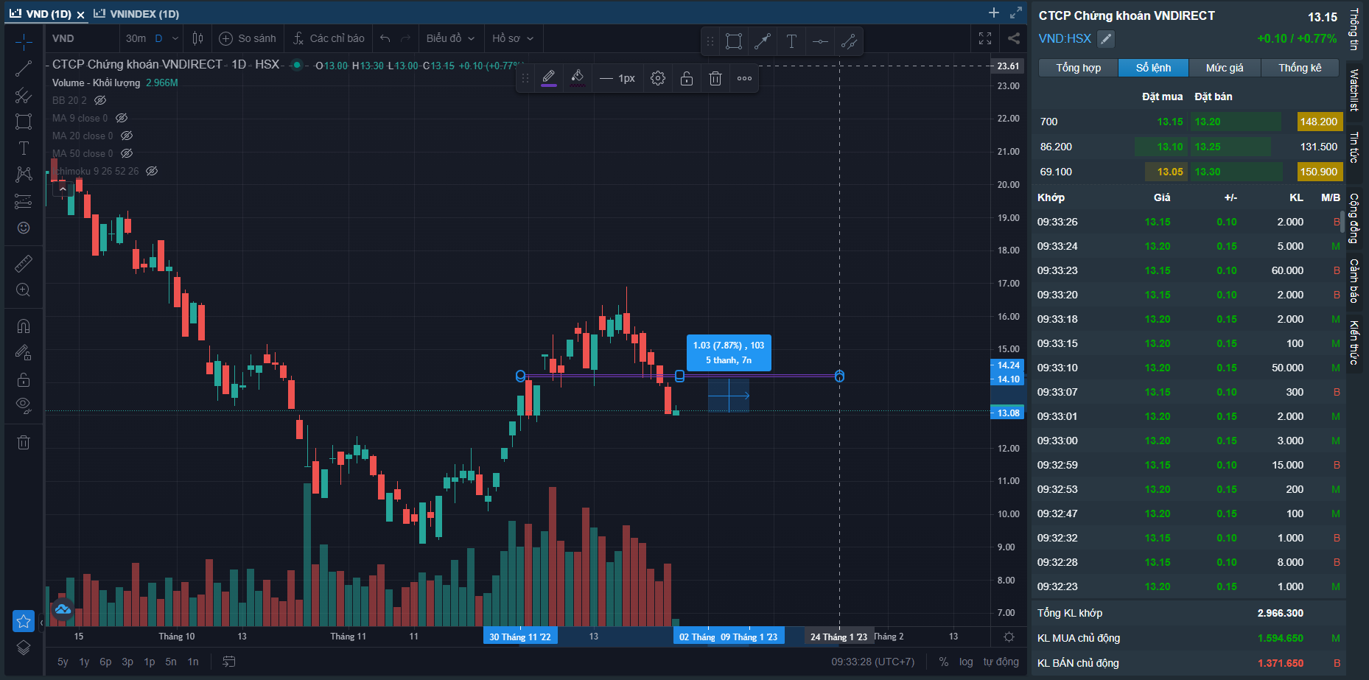Change the drawing line color

549,78
